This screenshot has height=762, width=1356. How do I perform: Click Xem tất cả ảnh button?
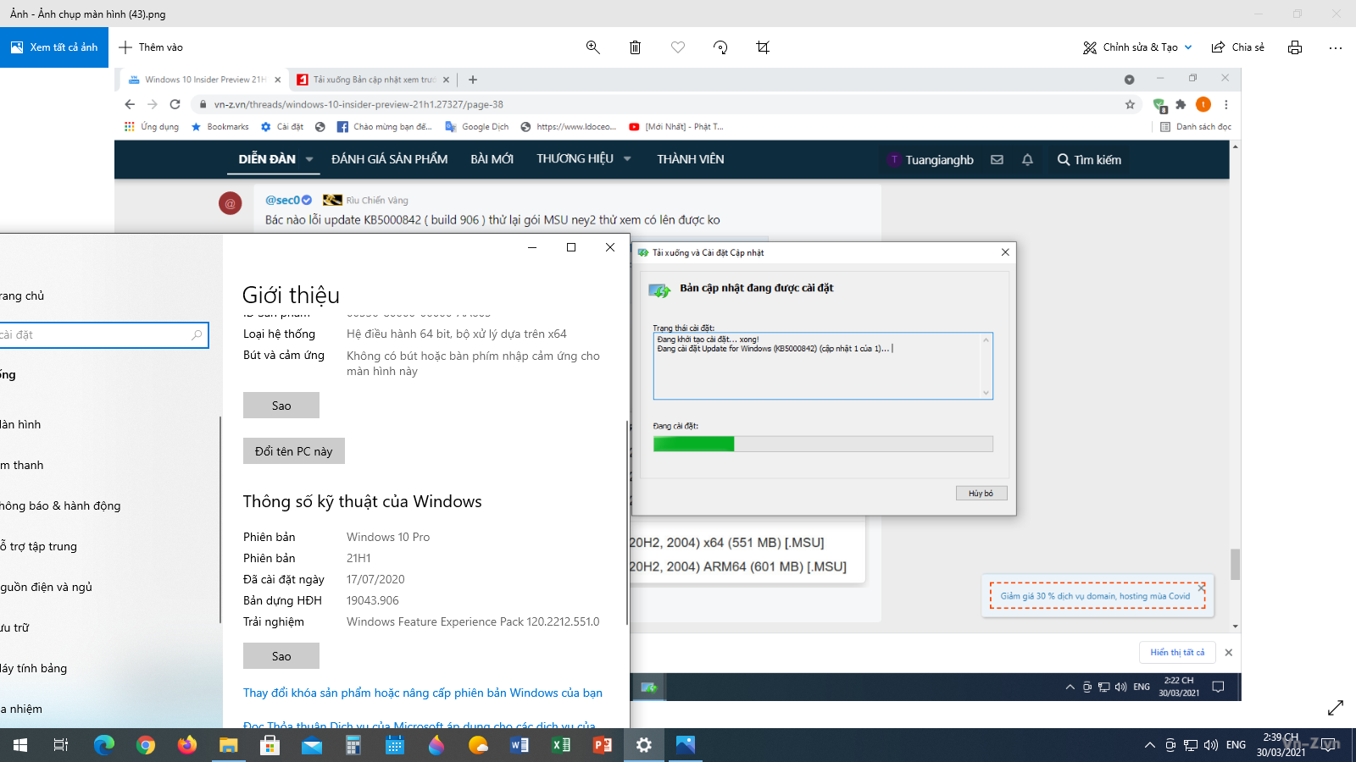pos(54,47)
